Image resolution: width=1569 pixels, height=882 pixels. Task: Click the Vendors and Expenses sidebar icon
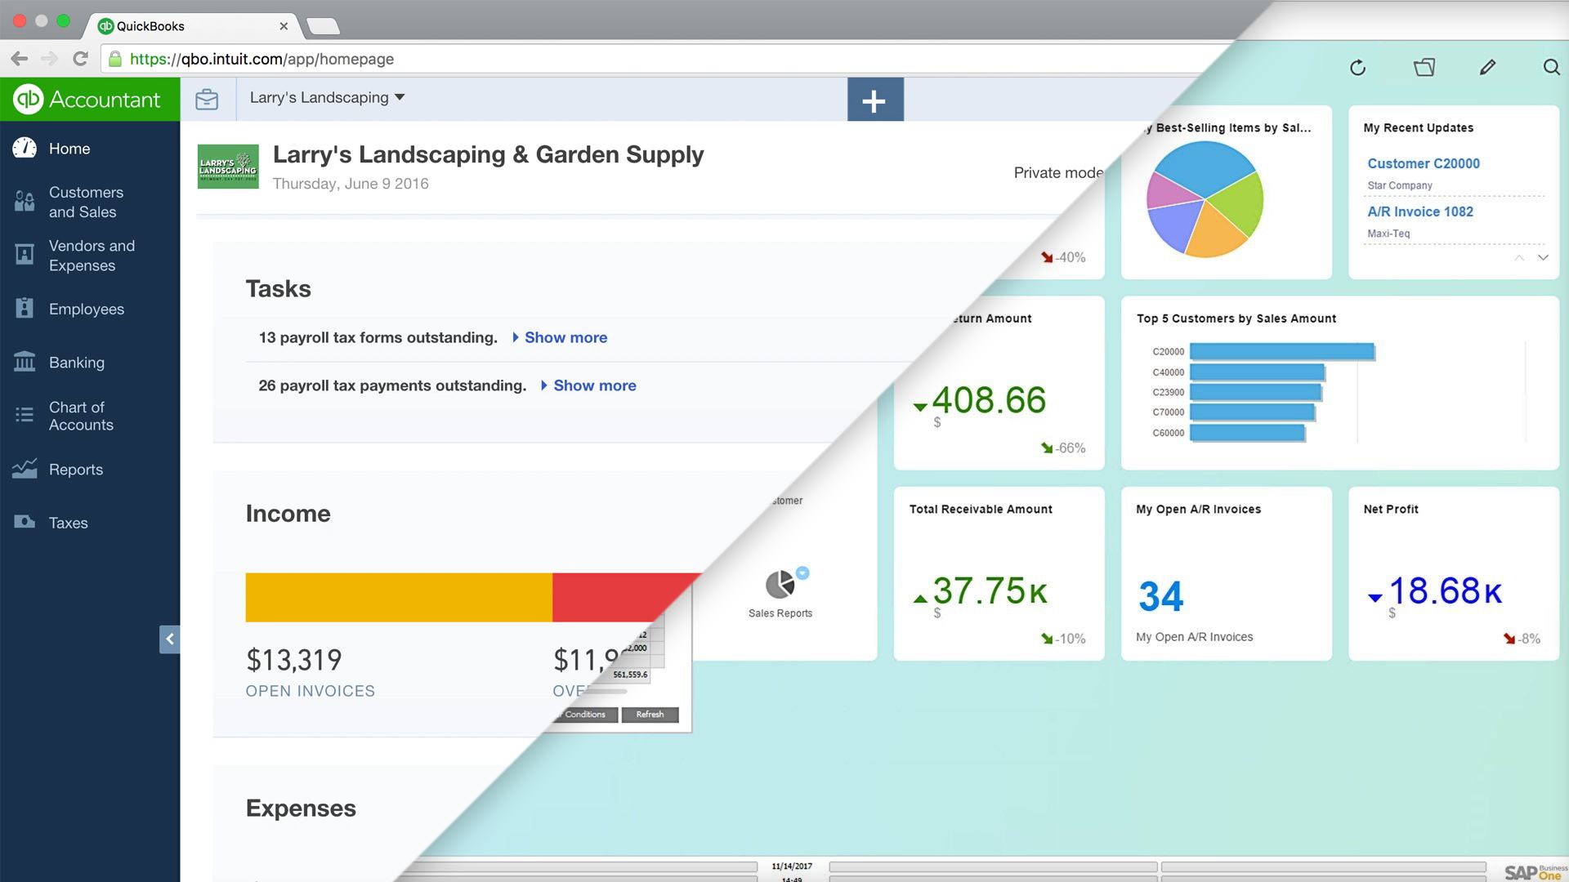click(25, 255)
